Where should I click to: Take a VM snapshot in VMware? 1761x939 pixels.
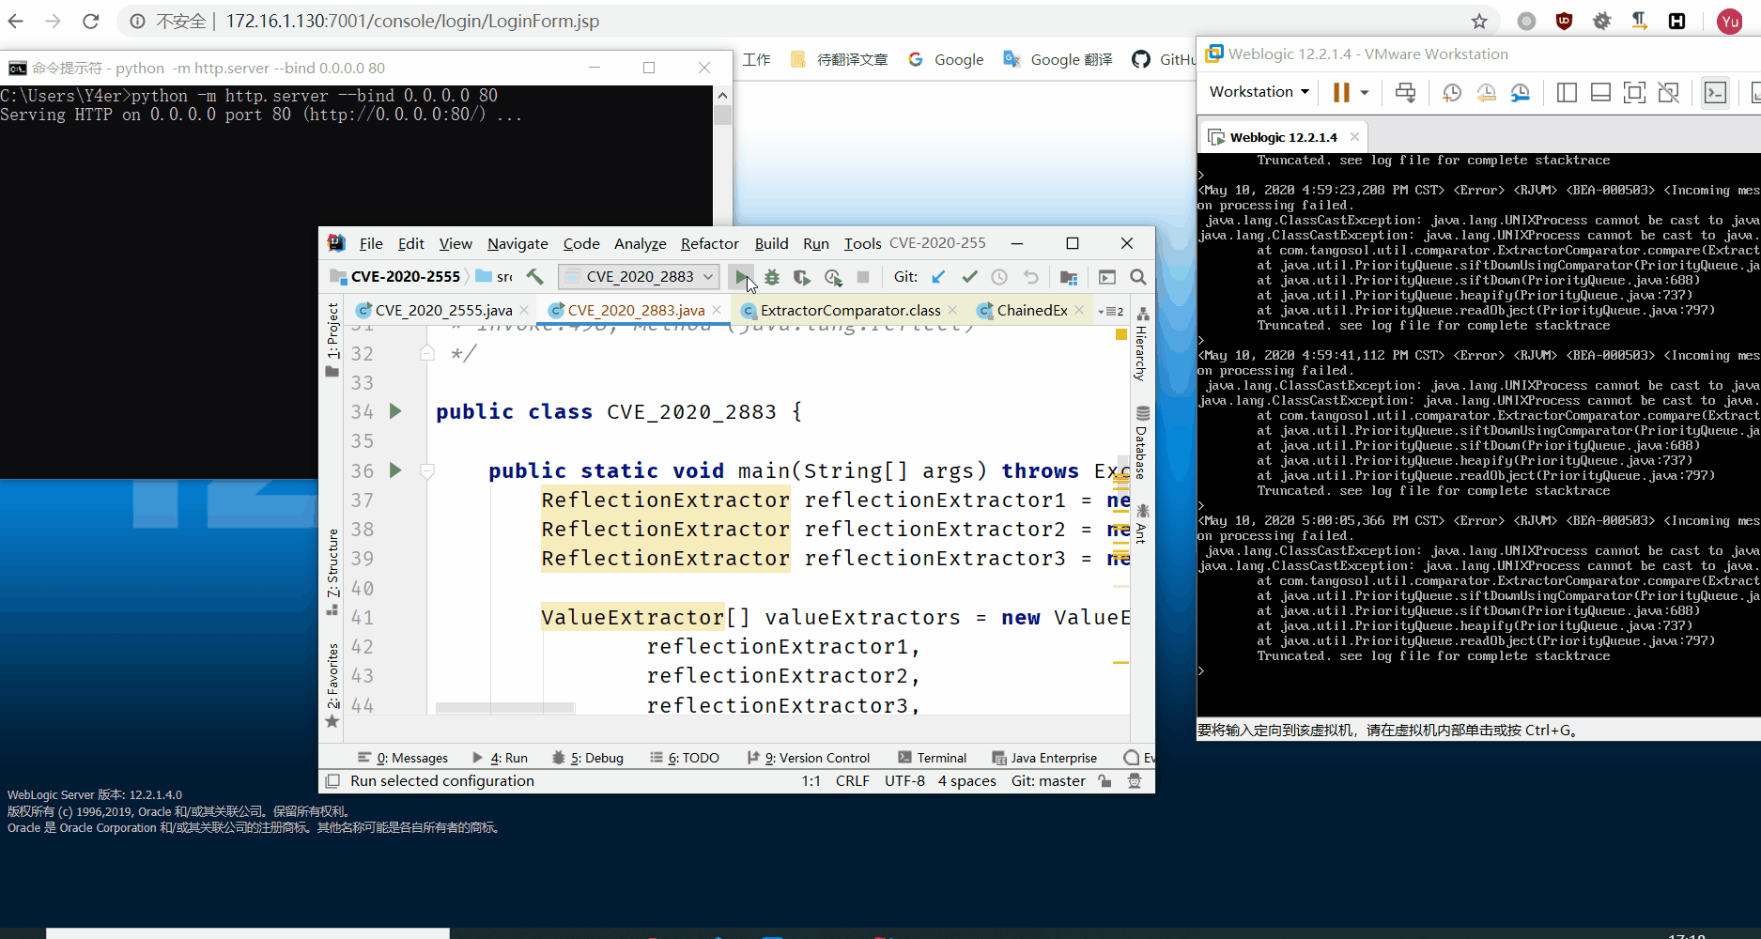click(x=1452, y=92)
